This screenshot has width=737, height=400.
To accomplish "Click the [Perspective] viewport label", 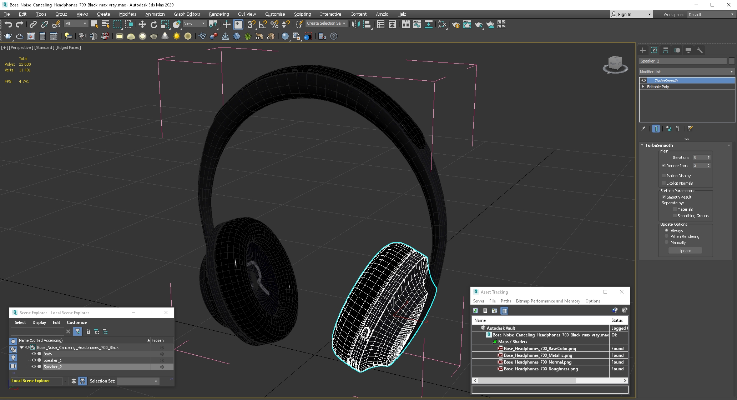I will click(x=21, y=47).
